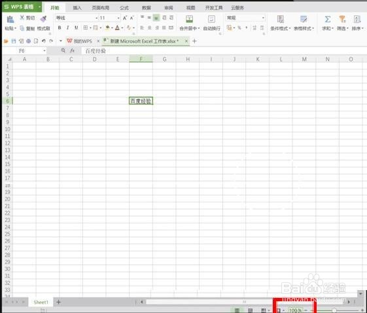Click the Undo arrow
The image size is (367, 313).
44,41
